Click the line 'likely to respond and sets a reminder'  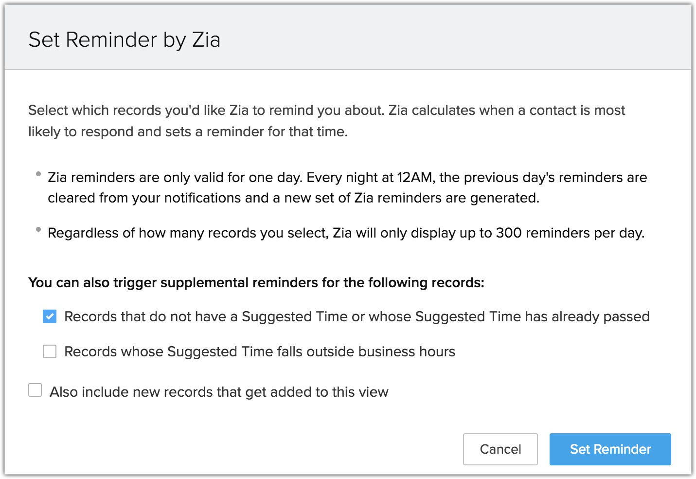point(188,131)
